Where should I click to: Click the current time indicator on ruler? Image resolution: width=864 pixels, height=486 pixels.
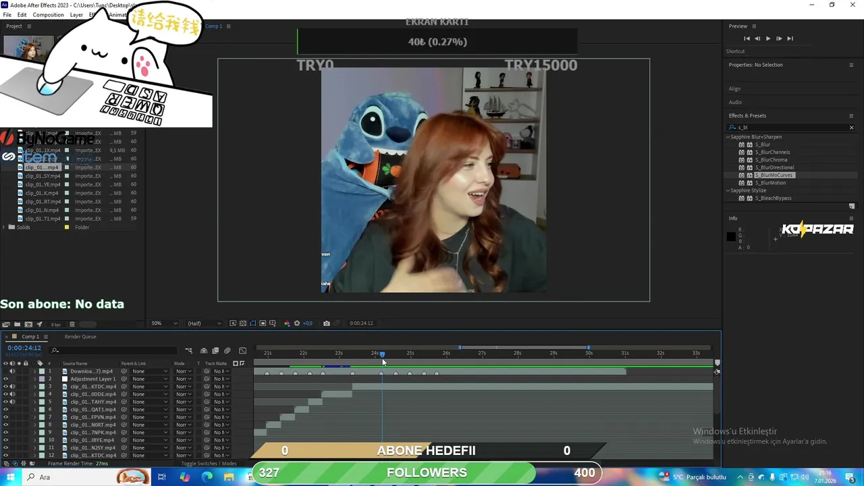pos(382,354)
